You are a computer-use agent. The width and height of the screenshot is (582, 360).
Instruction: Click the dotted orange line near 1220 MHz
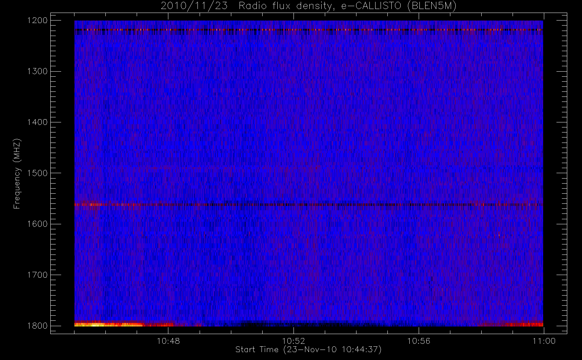[x=309, y=30]
